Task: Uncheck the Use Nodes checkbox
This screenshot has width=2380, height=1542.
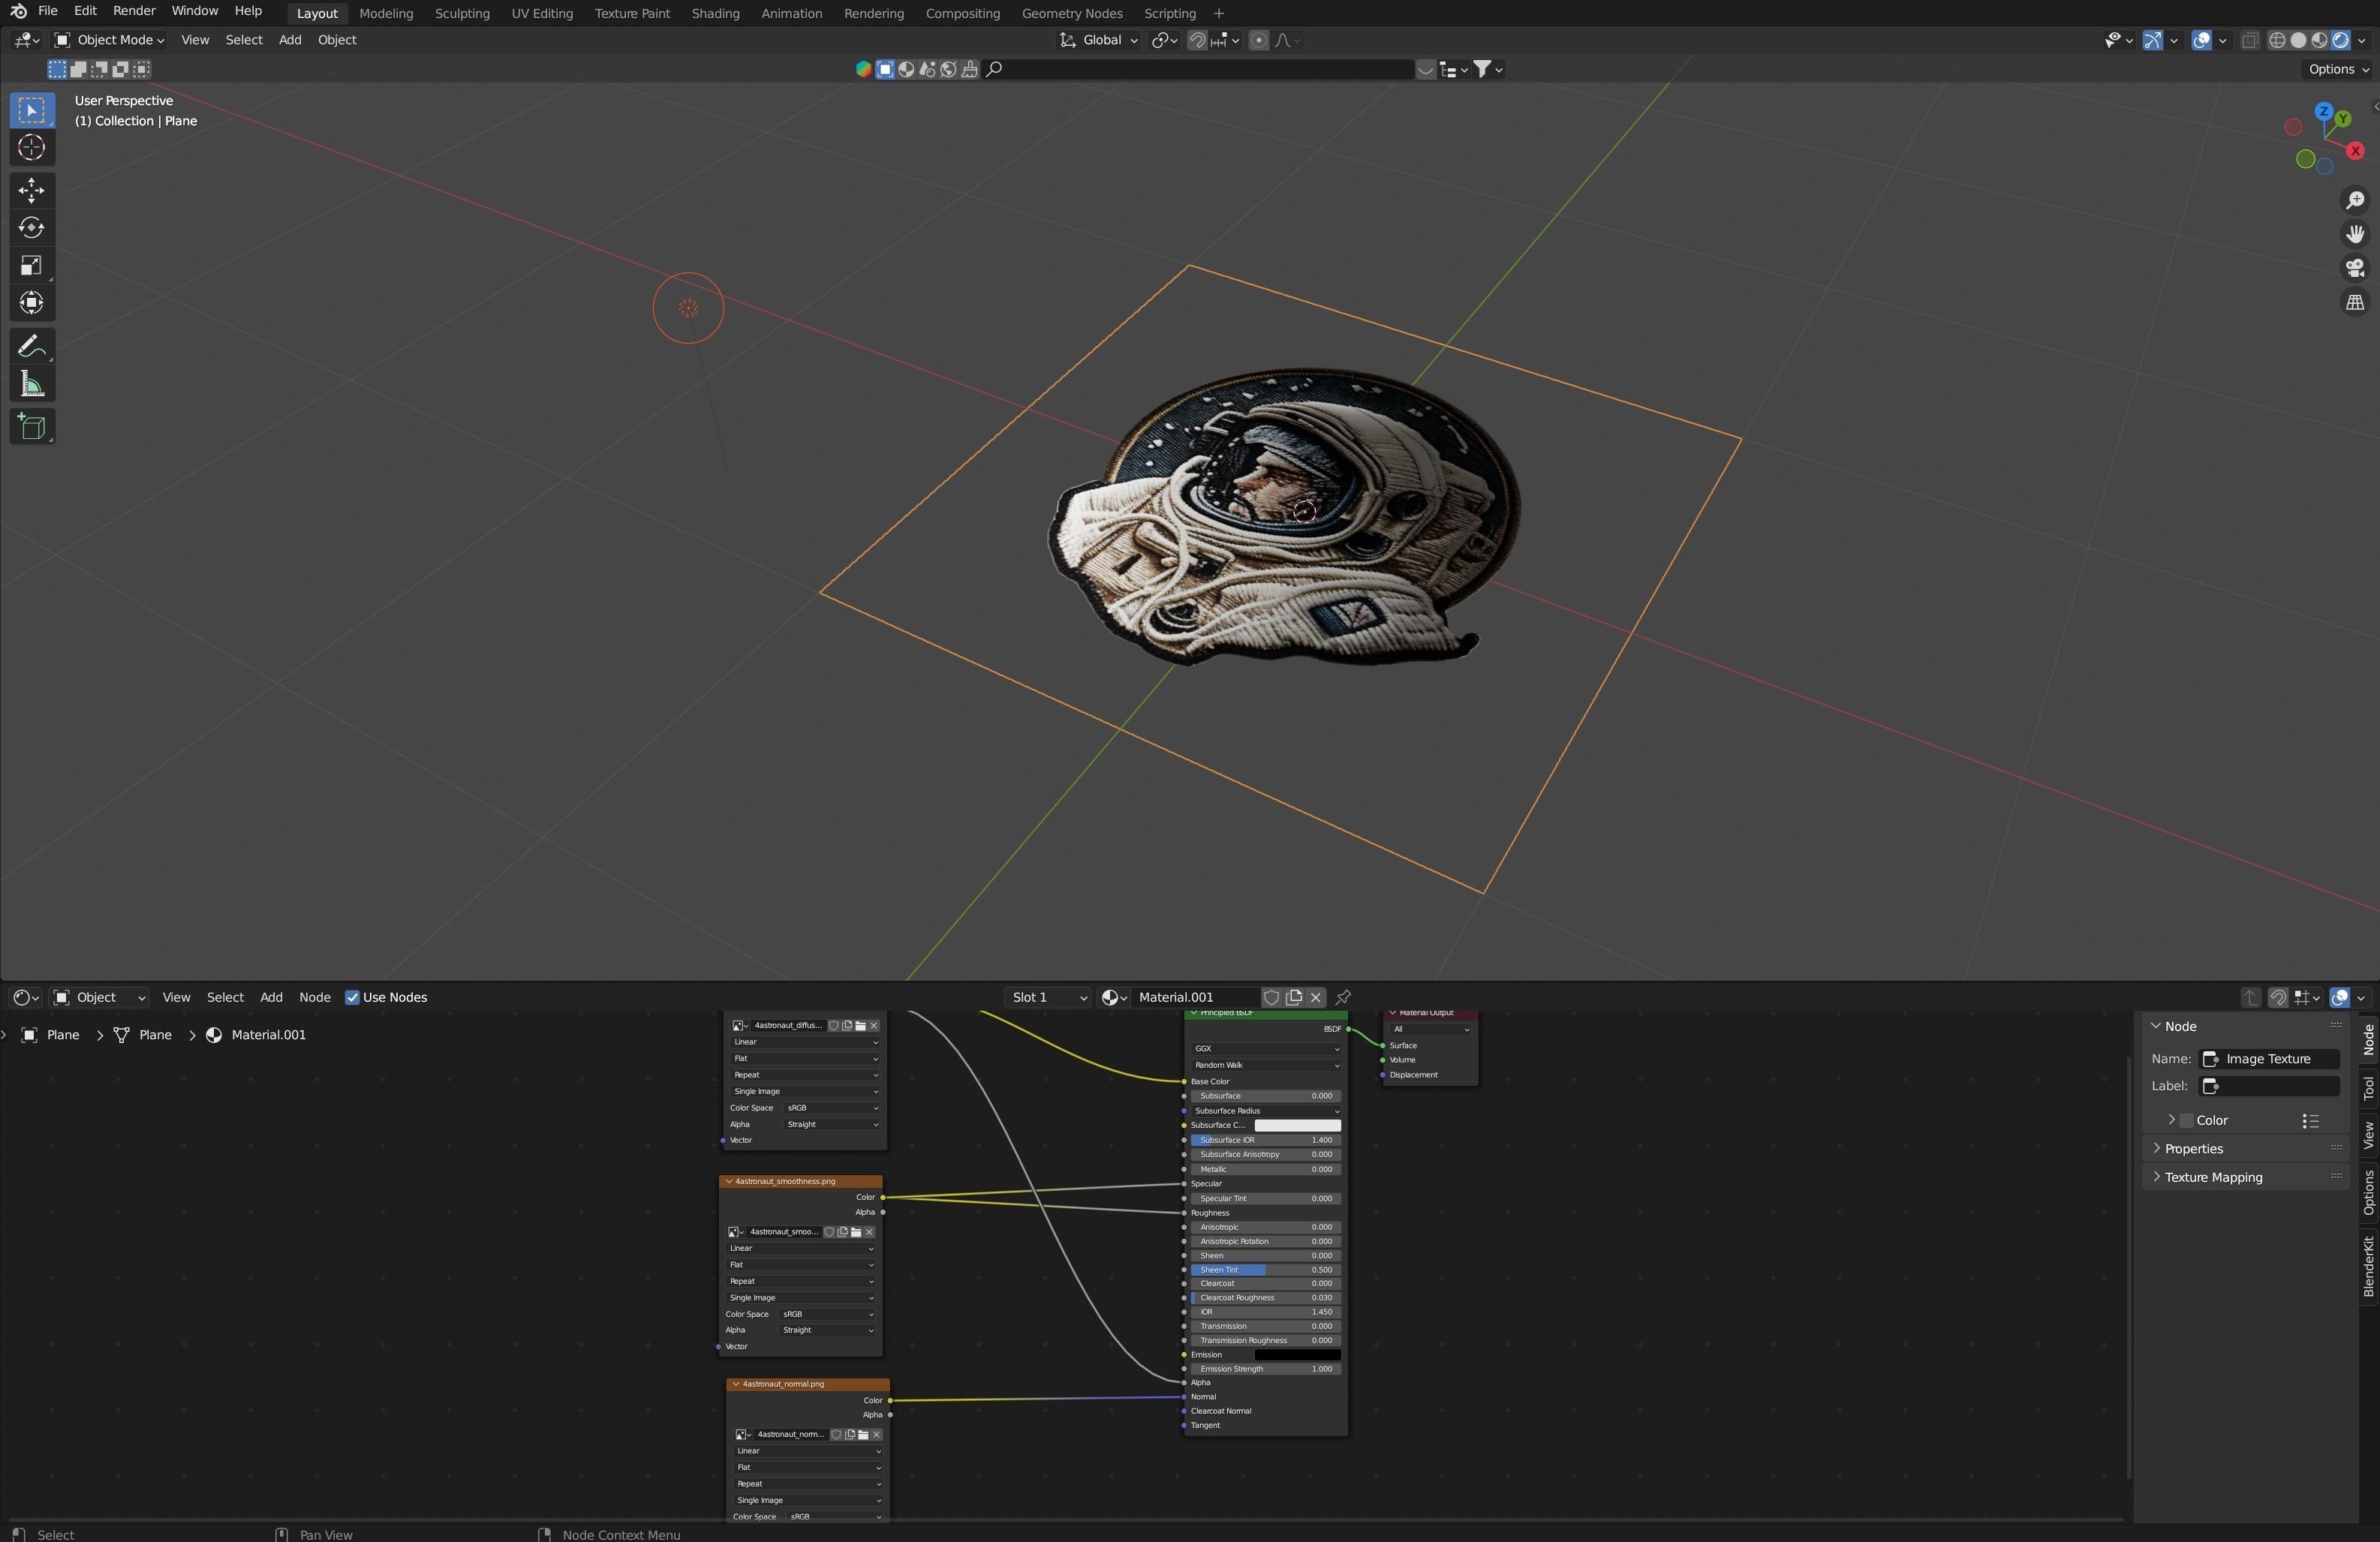Action: [352, 998]
